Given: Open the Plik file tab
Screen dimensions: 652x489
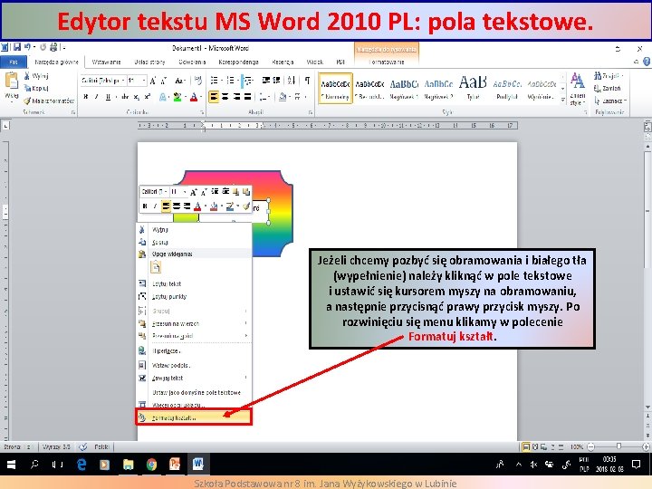Looking at the screenshot, I should click(x=14, y=62).
